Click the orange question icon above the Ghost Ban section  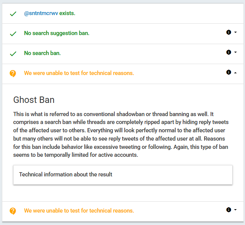tap(13, 73)
